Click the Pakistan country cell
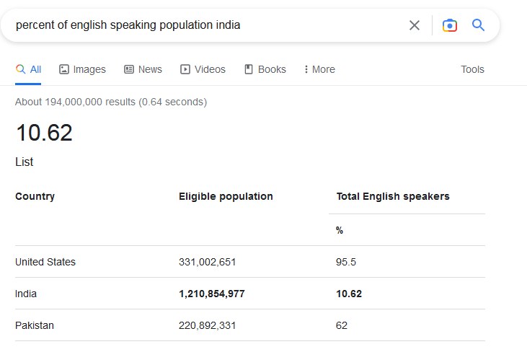The image size is (527, 352). pos(35,325)
